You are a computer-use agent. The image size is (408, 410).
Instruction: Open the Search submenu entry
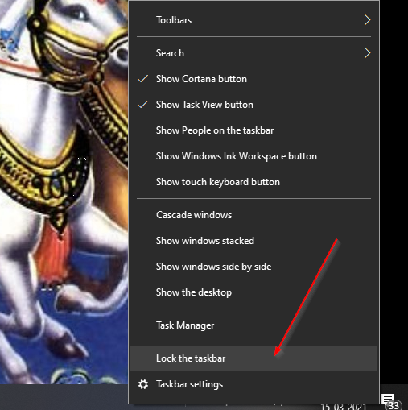pyautogui.click(x=253, y=53)
